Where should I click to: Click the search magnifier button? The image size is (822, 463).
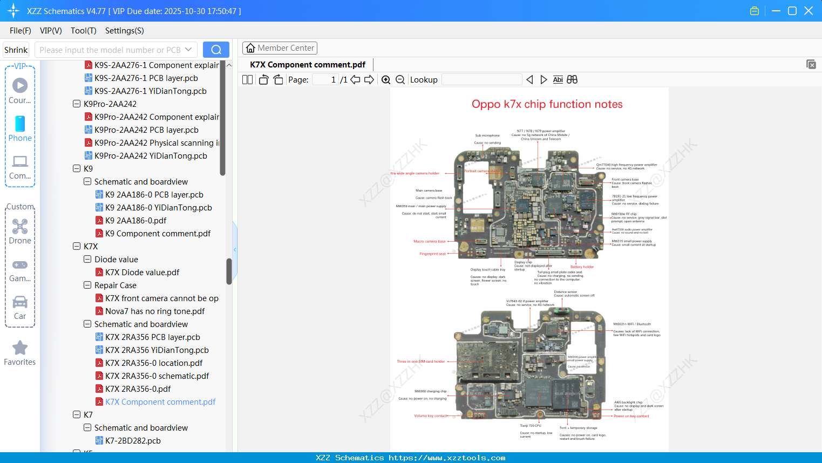click(x=216, y=49)
